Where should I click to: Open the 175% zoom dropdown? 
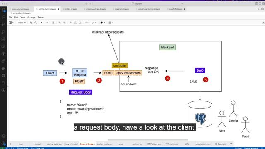coord(22,22)
